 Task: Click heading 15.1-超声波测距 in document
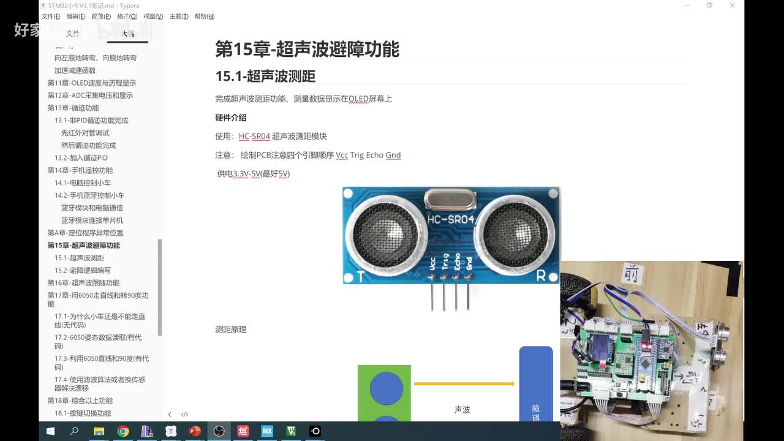pos(265,76)
